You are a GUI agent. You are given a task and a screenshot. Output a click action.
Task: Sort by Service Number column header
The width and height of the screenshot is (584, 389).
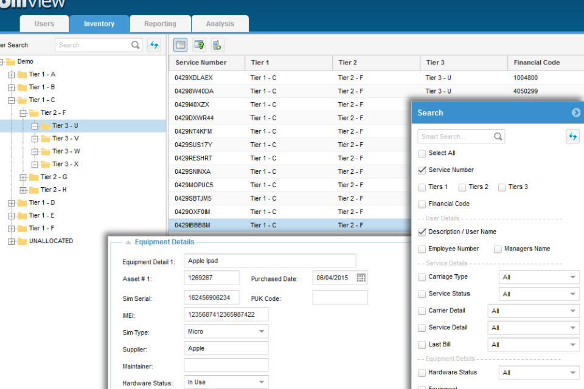tap(207, 63)
